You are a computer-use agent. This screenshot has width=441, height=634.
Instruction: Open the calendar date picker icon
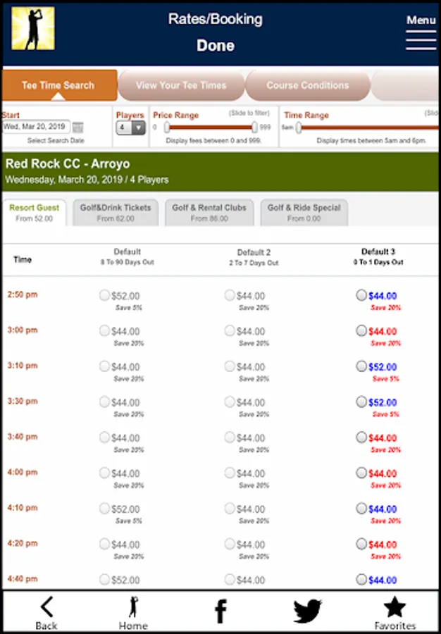pos(78,128)
